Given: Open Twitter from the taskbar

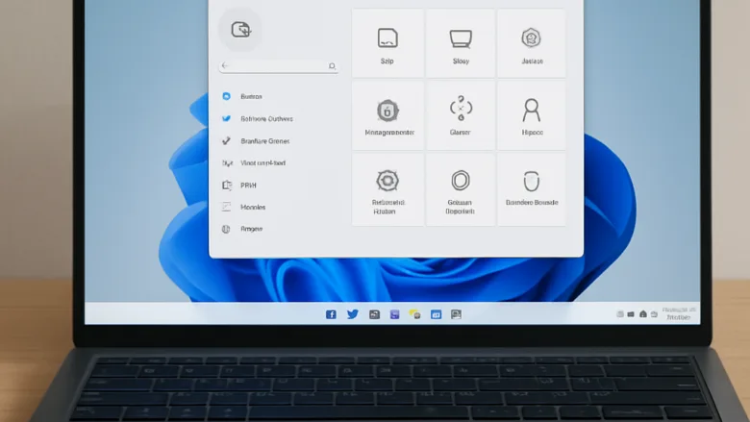Looking at the screenshot, I should click(x=353, y=314).
